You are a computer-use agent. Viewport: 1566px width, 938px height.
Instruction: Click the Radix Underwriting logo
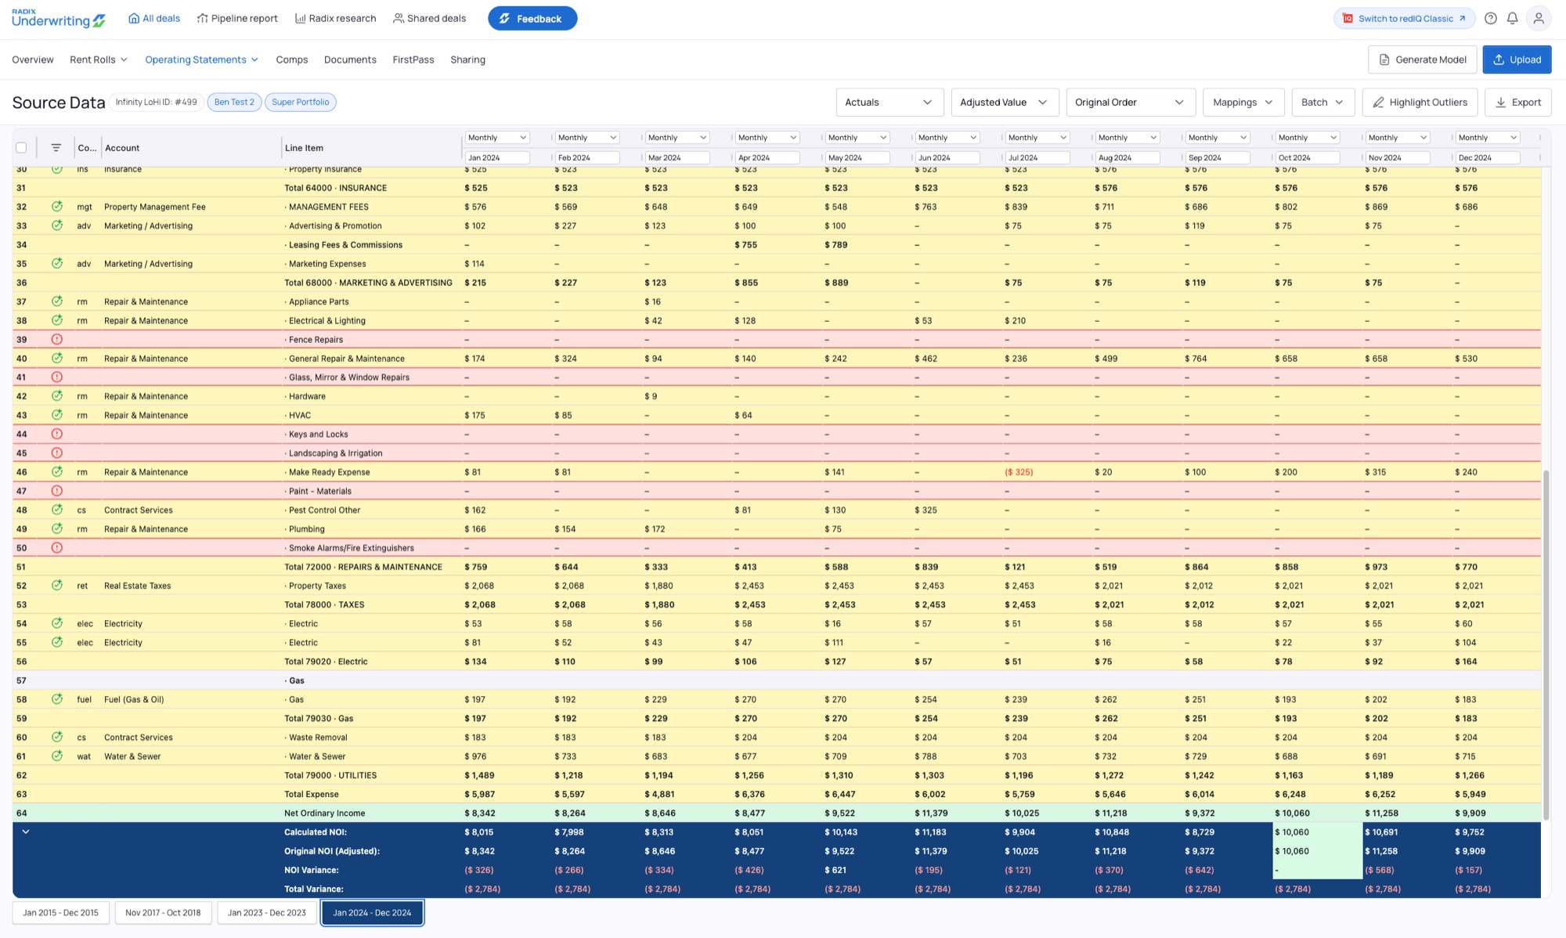coord(59,18)
